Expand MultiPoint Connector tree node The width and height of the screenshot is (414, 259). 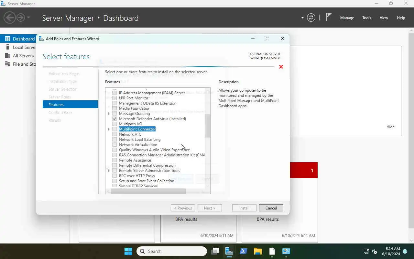click(x=109, y=129)
